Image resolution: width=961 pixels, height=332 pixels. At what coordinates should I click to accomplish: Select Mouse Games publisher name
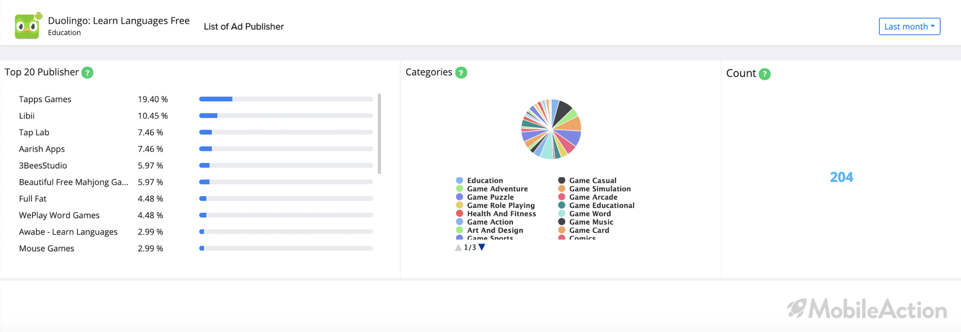pyautogui.click(x=47, y=249)
